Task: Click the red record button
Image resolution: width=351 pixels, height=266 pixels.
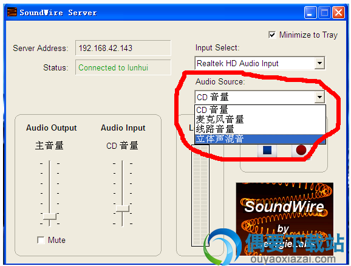Action: click(301, 150)
